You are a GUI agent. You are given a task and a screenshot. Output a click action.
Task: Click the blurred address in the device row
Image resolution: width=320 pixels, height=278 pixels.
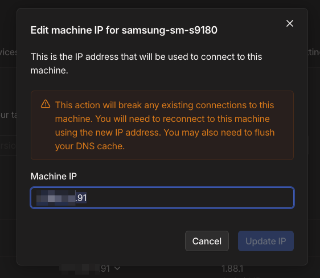point(79,269)
